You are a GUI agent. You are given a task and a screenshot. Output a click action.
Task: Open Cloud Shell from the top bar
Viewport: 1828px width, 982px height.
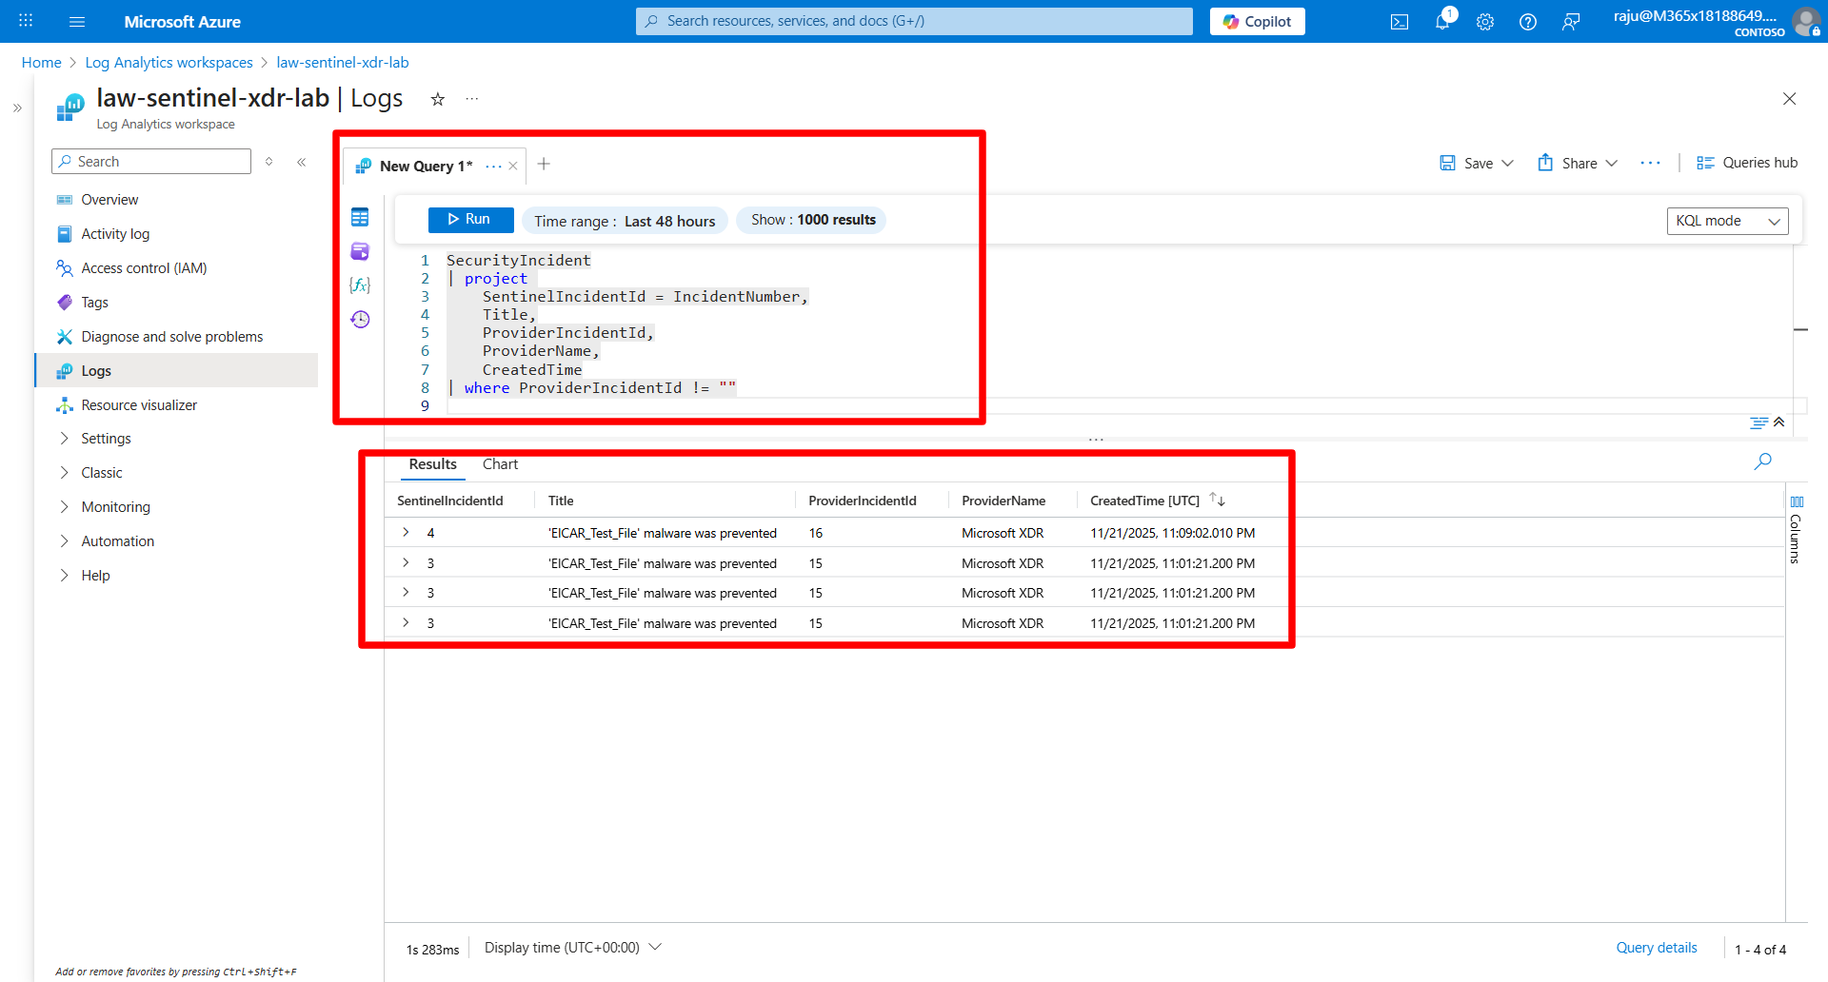coord(1400,22)
